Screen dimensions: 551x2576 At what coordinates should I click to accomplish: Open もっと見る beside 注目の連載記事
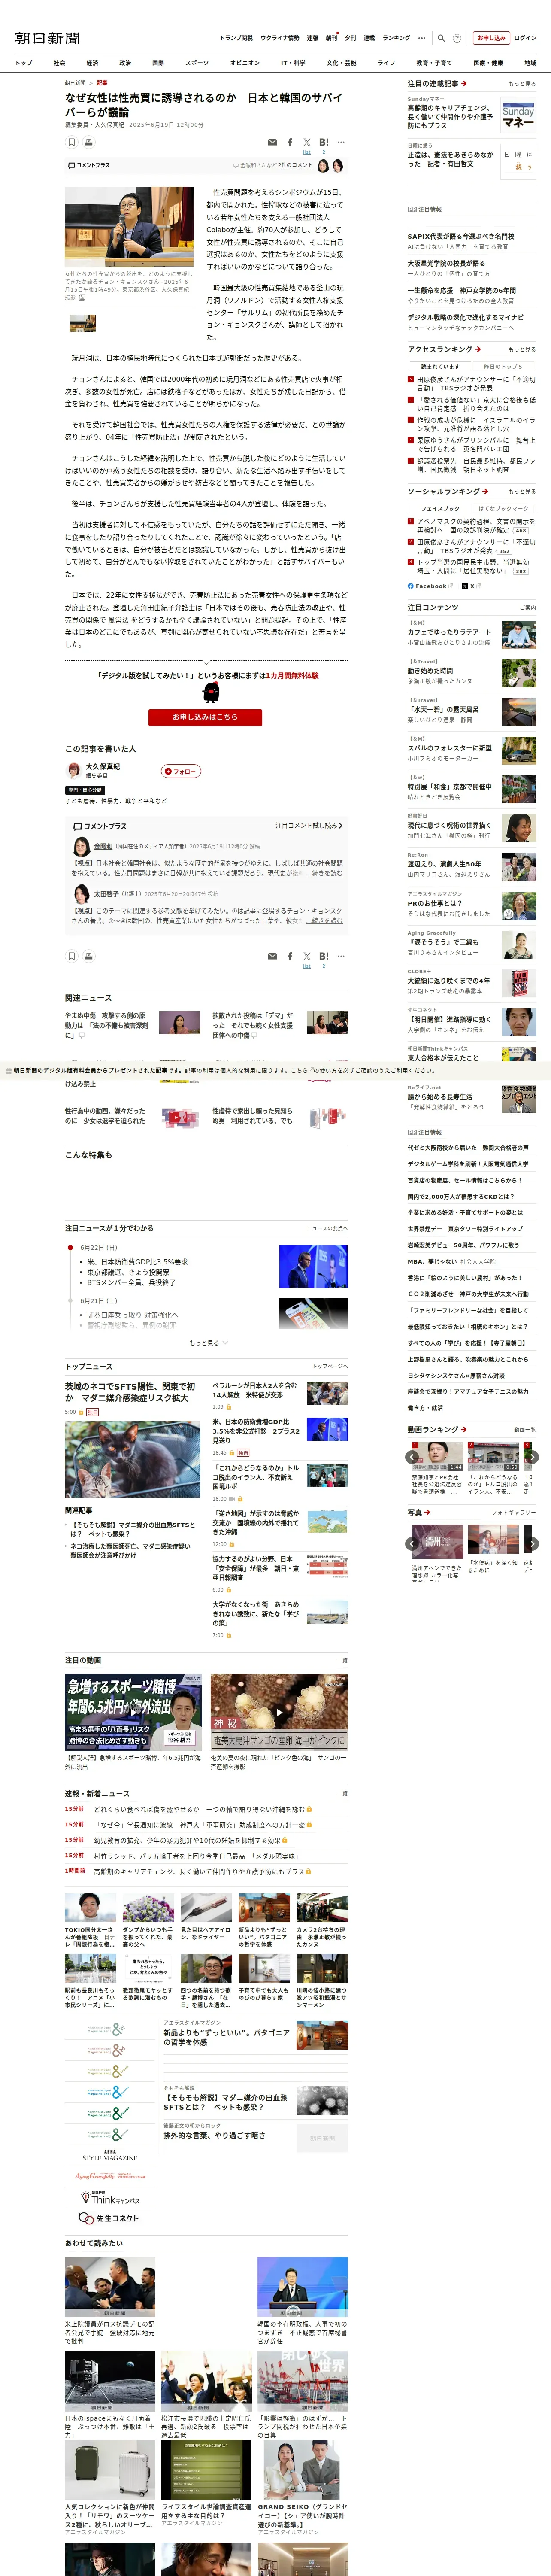[x=522, y=84]
